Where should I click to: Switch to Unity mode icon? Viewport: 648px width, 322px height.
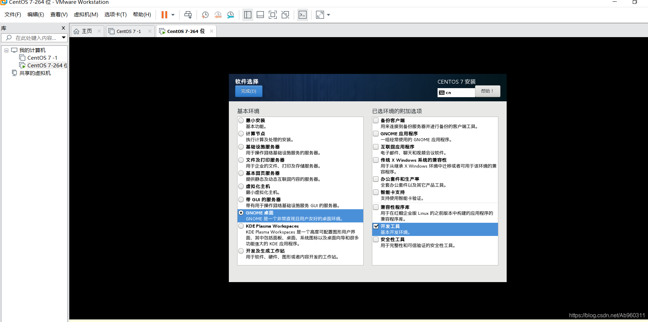[x=285, y=15]
